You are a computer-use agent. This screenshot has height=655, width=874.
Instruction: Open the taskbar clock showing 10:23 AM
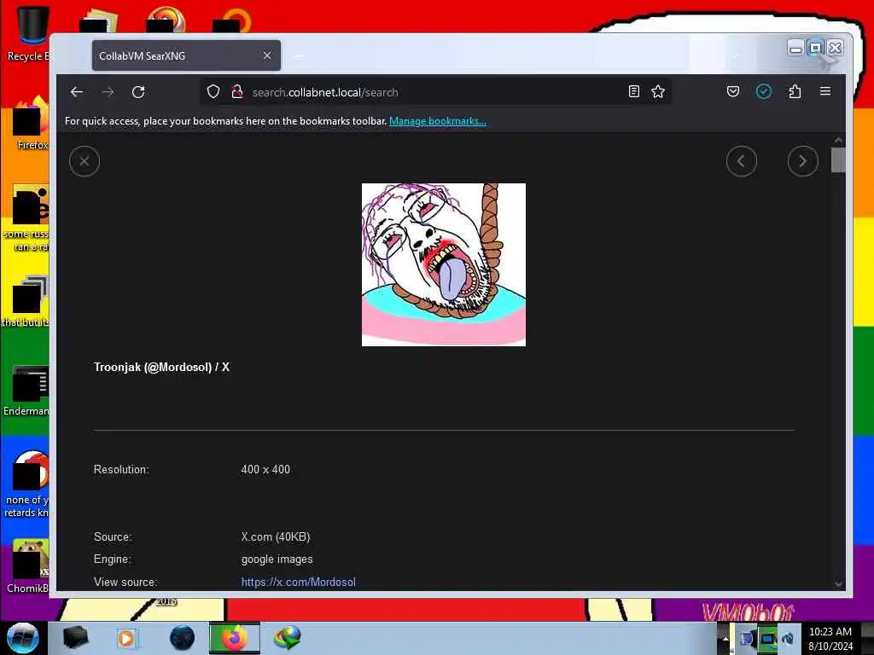click(830, 639)
